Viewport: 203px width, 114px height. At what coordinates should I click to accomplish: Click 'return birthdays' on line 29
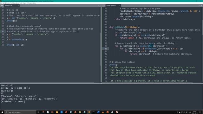[x=125, y=19]
